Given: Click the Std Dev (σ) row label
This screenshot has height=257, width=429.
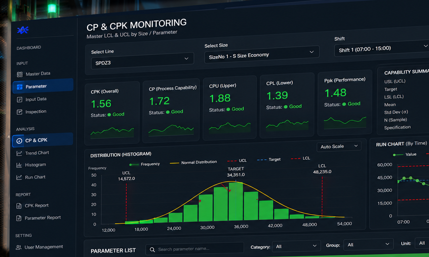Looking at the screenshot, I should [396, 112].
